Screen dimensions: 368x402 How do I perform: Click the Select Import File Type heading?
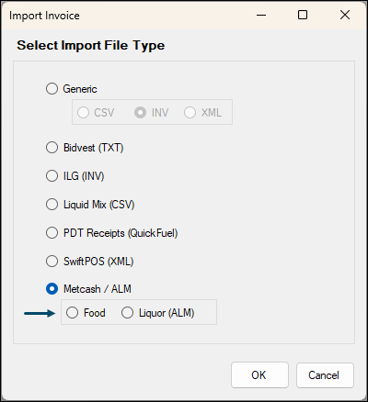pyautogui.click(x=91, y=45)
